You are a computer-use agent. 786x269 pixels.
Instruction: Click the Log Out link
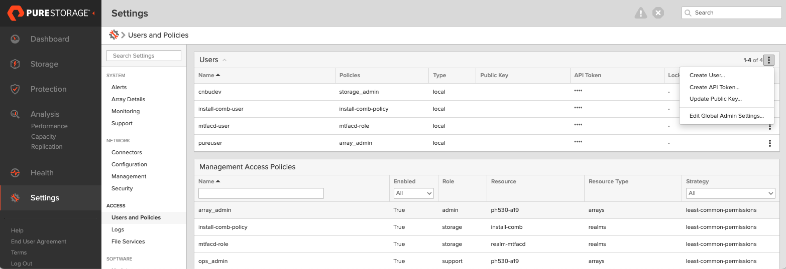[x=22, y=263]
